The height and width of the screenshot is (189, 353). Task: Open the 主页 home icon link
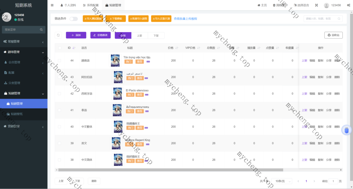(x=262, y=5)
